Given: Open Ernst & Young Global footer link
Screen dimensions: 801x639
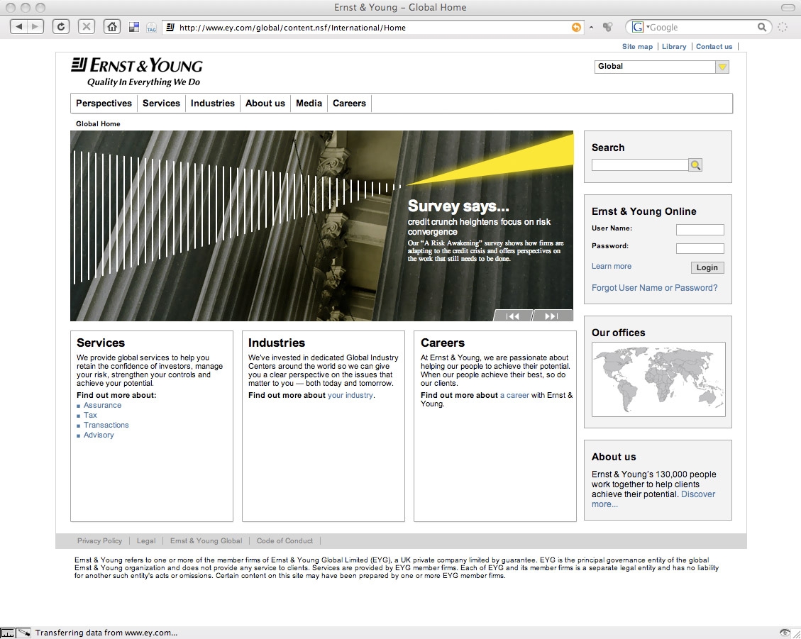Looking at the screenshot, I should coord(206,541).
